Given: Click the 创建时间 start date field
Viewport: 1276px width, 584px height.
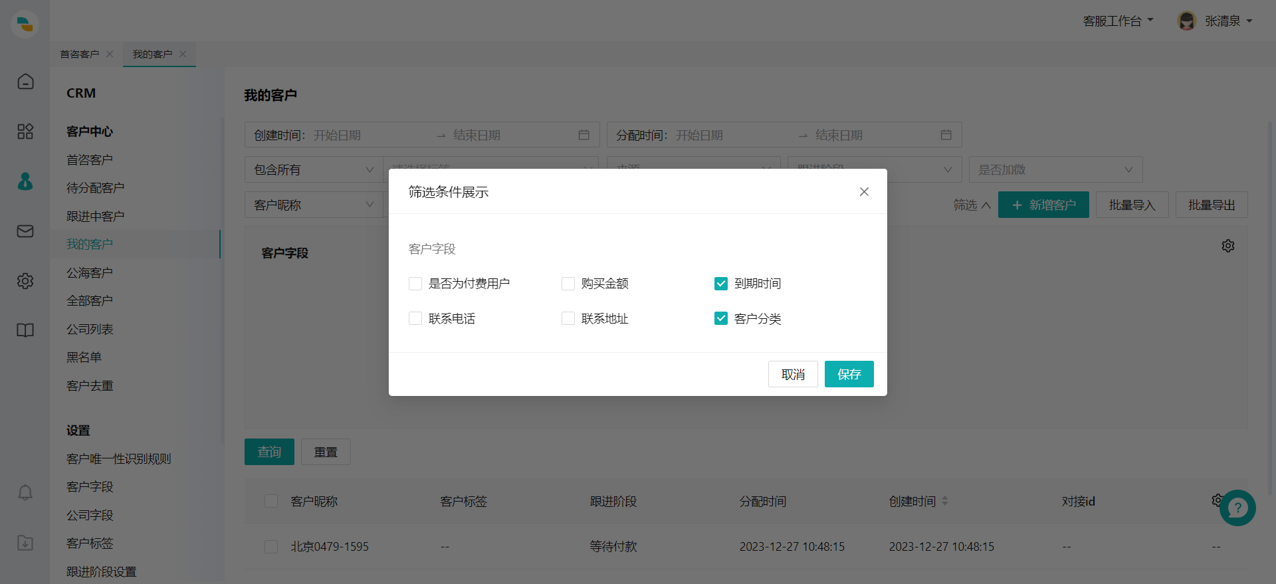Looking at the screenshot, I should (x=369, y=136).
